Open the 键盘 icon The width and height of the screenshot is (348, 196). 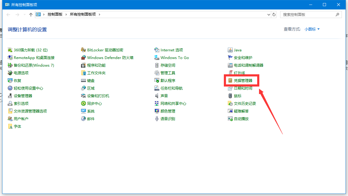pos(83,81)
